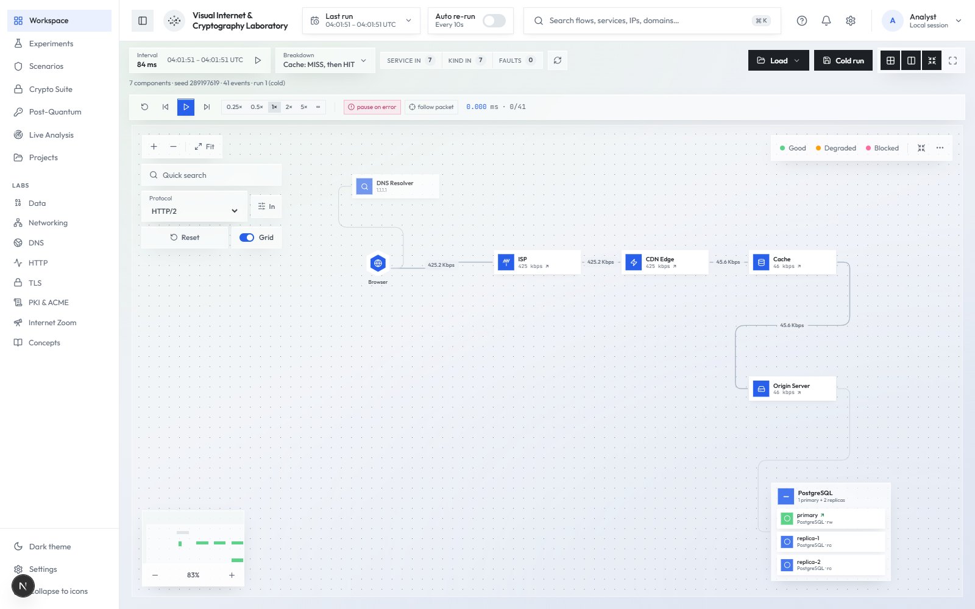Click the Cold run button
975x609 pixels.
[x=843, y=60]
